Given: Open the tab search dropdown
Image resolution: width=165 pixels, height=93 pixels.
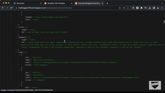Looking at the screenshot, I should 162,3.
